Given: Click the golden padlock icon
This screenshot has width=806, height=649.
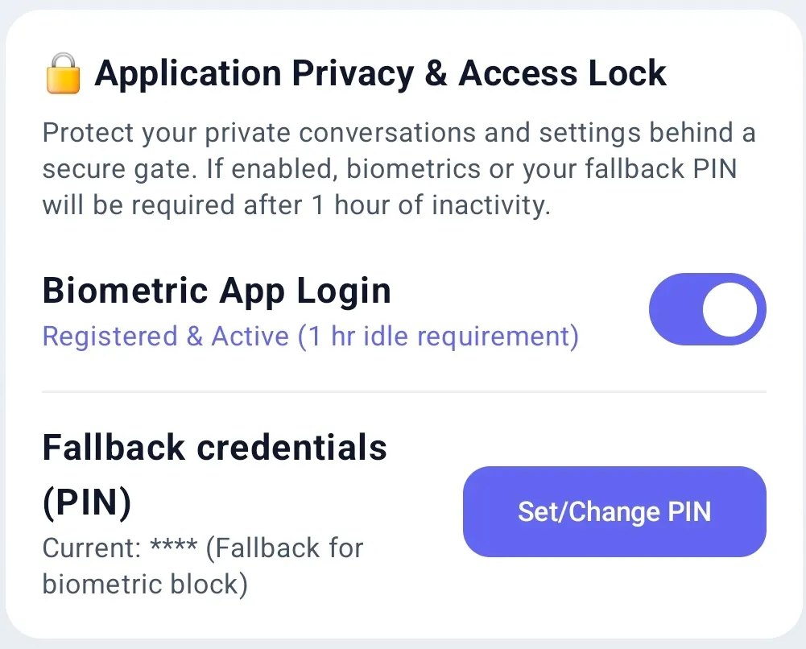Looking at the screenshot, I should [63, 73].
